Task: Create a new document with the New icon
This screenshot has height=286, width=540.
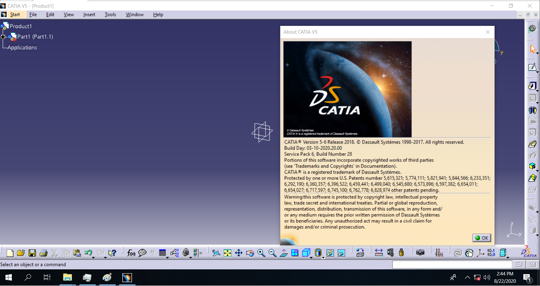Action: coord(10,253)
